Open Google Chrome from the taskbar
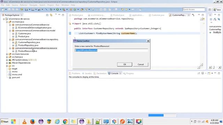 pos(65,122)
